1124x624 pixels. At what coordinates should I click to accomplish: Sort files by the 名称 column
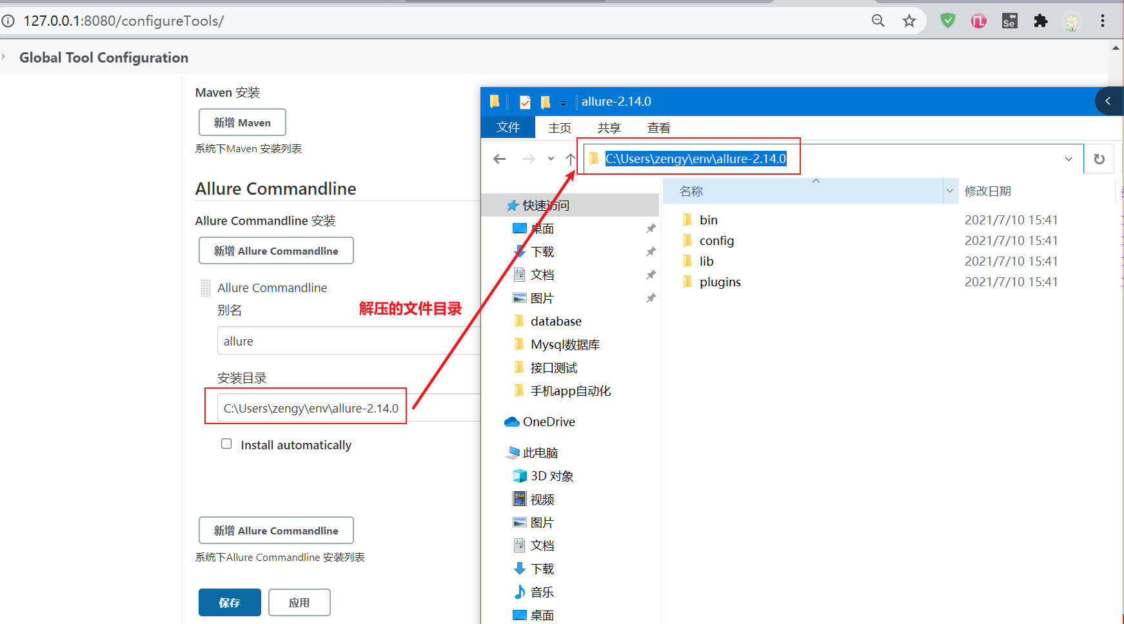coord(803,191)
